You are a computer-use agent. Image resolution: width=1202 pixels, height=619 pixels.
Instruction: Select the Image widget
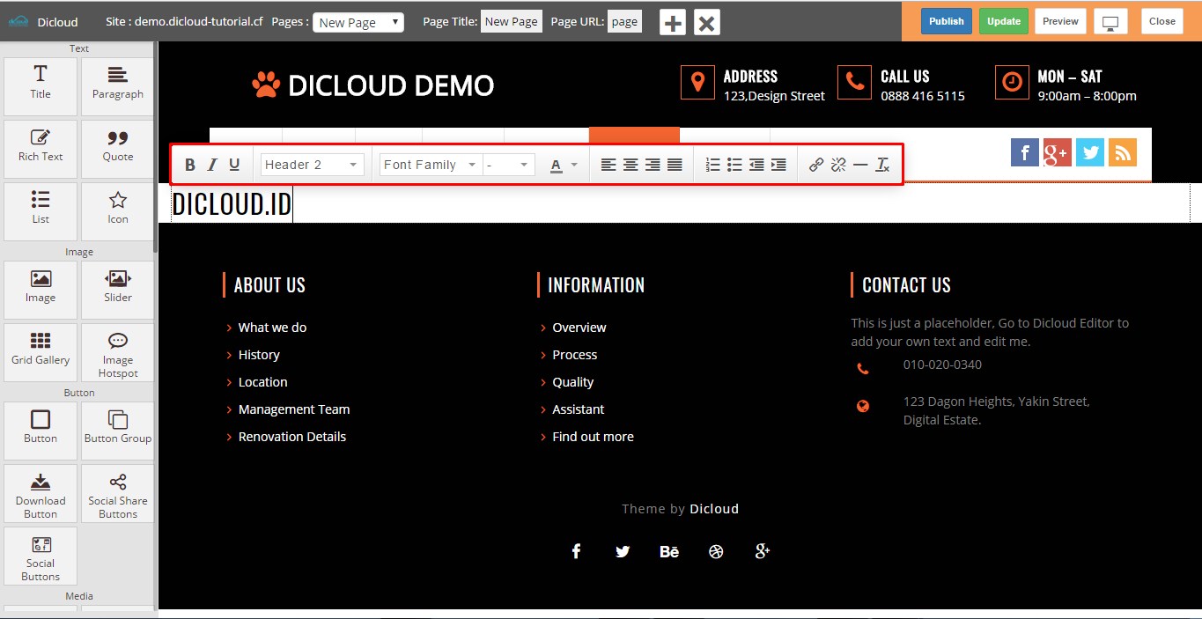41,290
